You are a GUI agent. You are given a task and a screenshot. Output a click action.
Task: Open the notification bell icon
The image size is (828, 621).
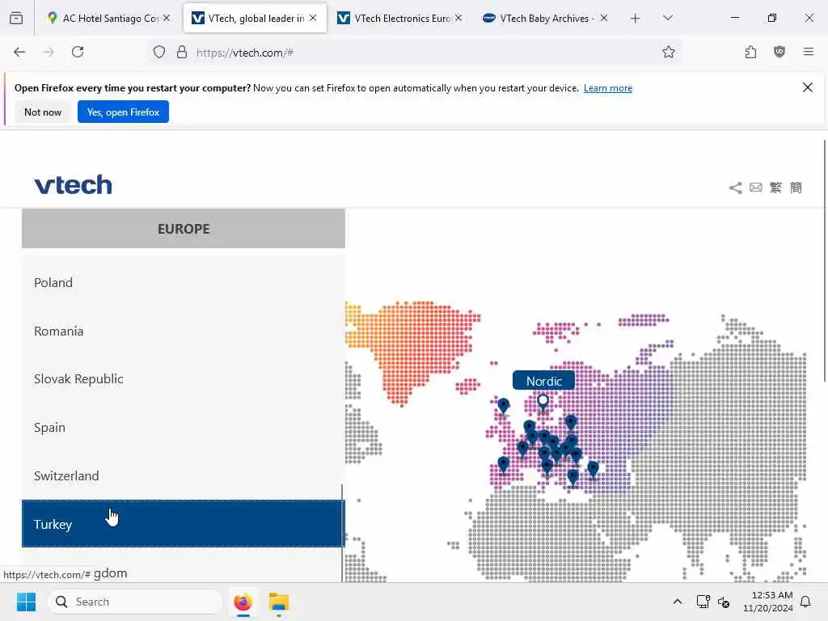(806, 602)
